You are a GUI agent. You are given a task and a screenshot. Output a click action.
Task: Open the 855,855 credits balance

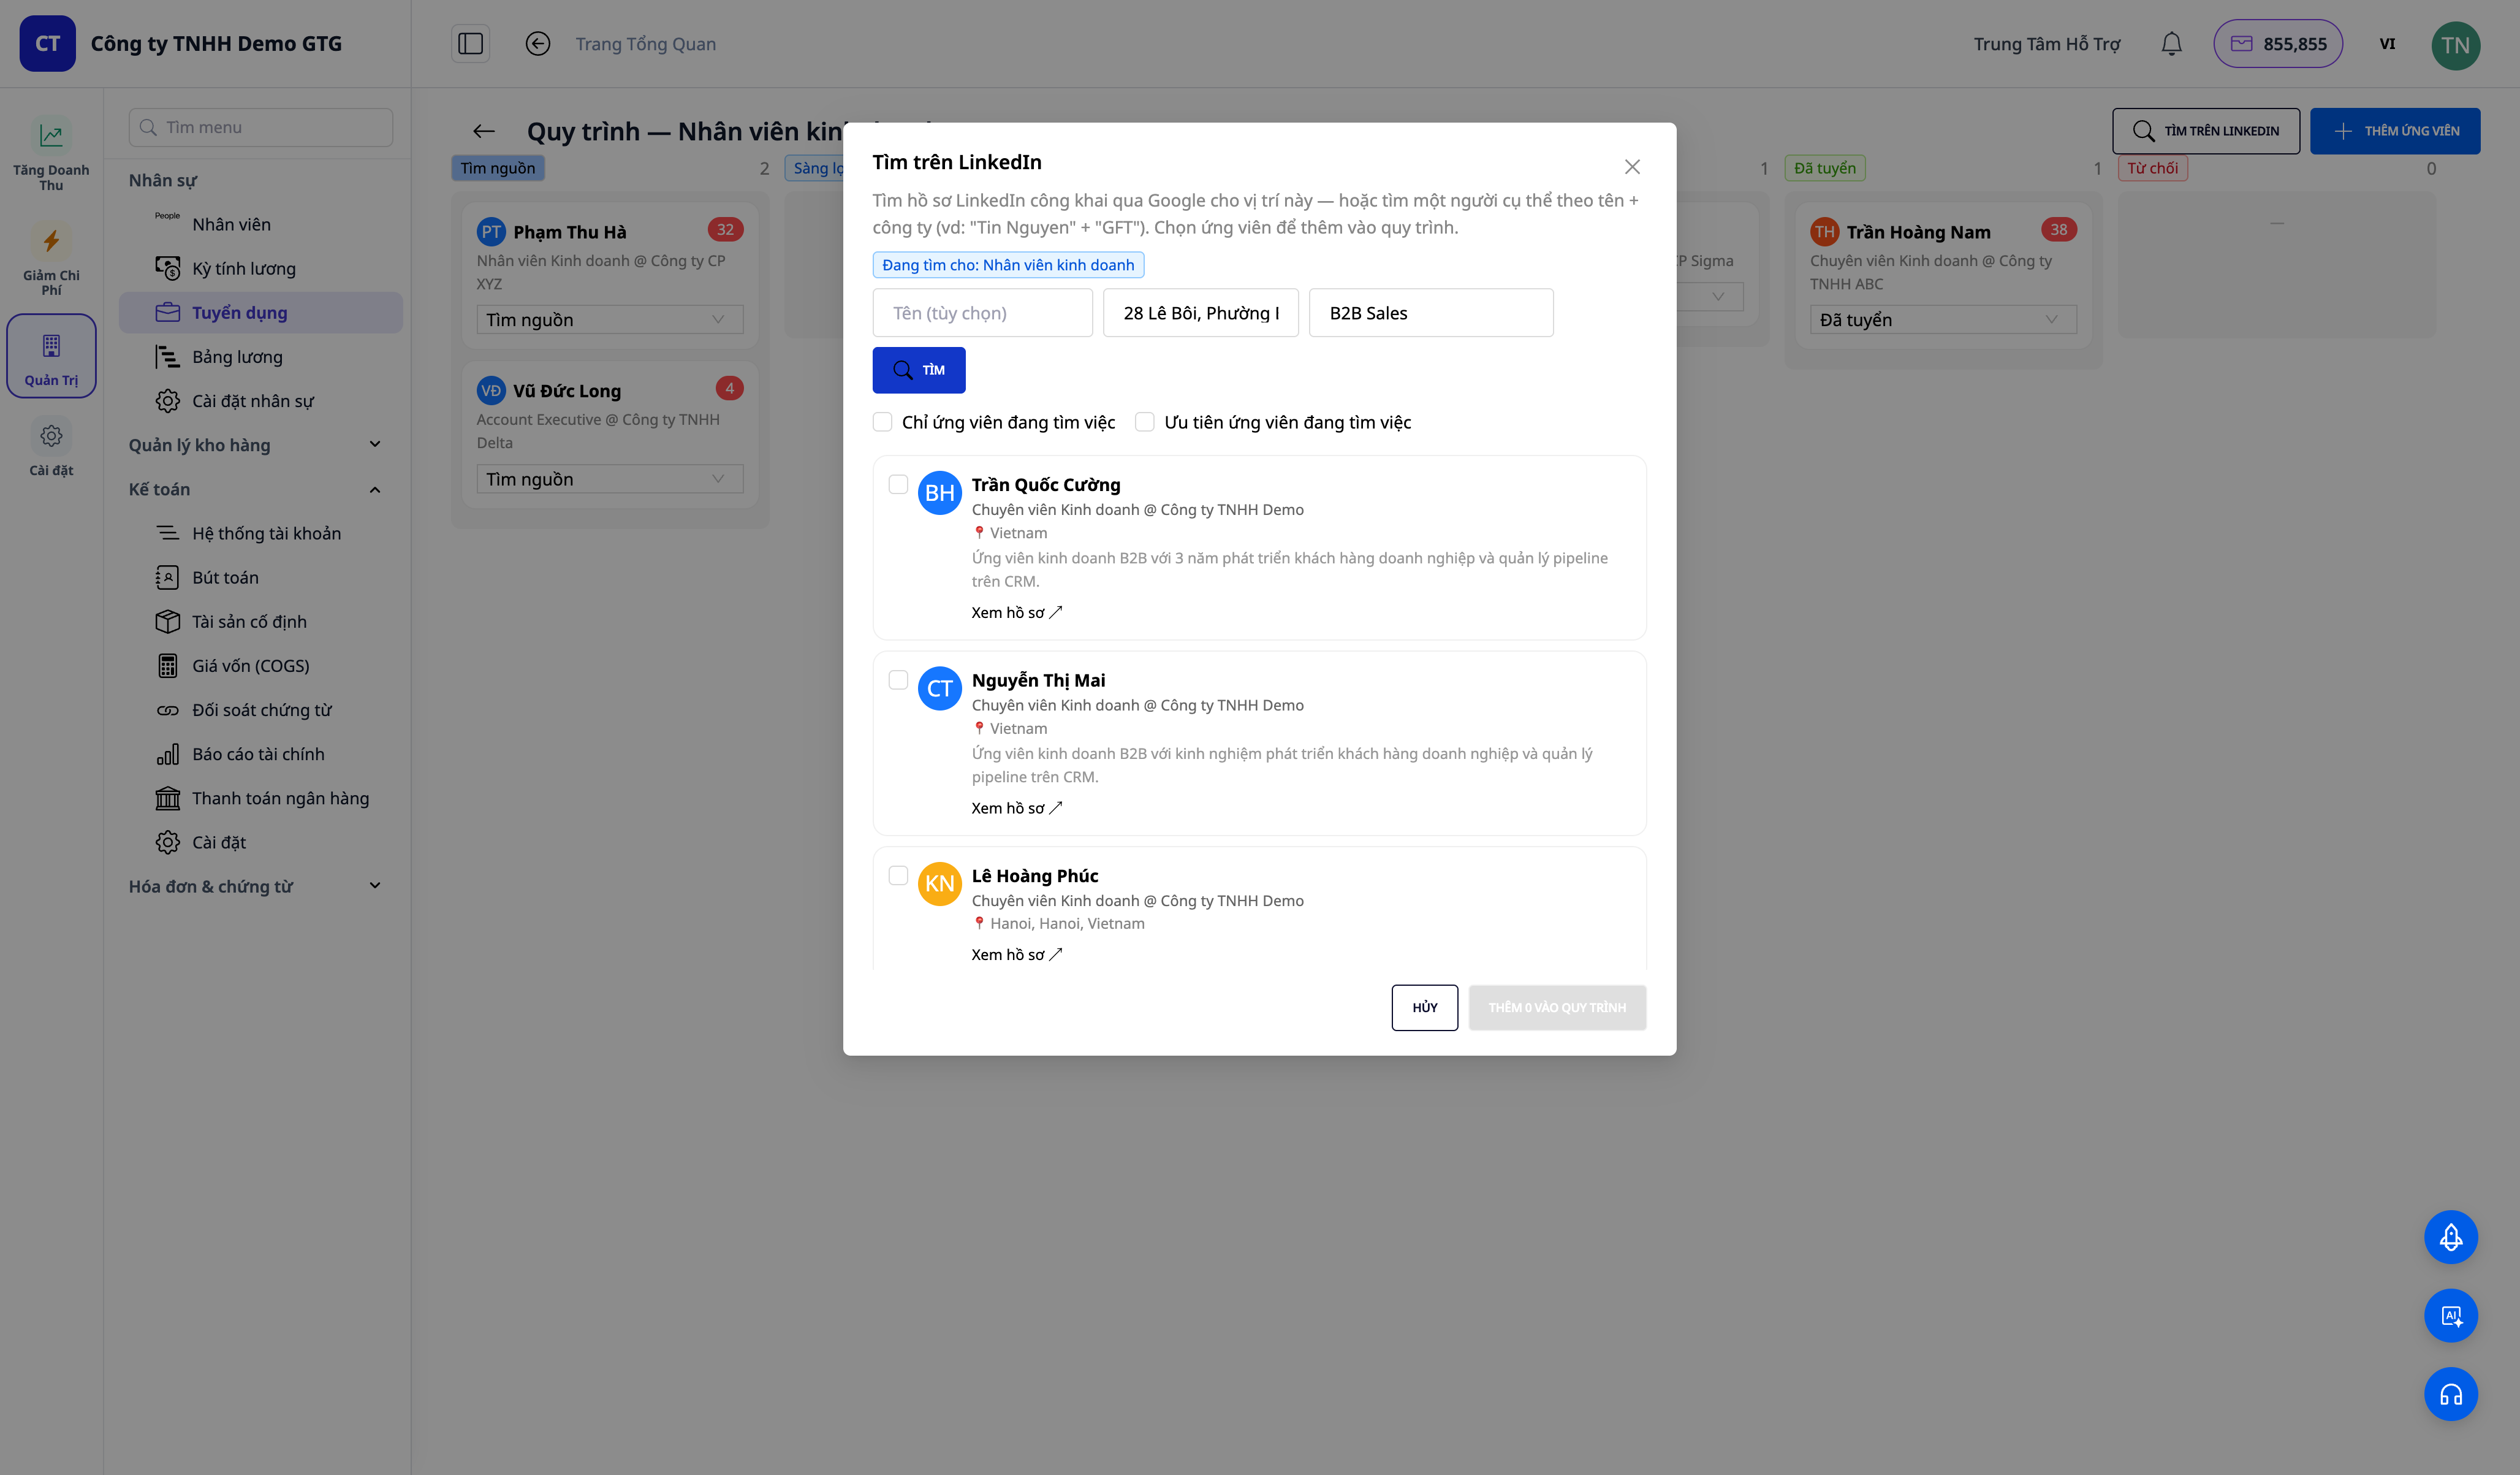coord(2278,44)
